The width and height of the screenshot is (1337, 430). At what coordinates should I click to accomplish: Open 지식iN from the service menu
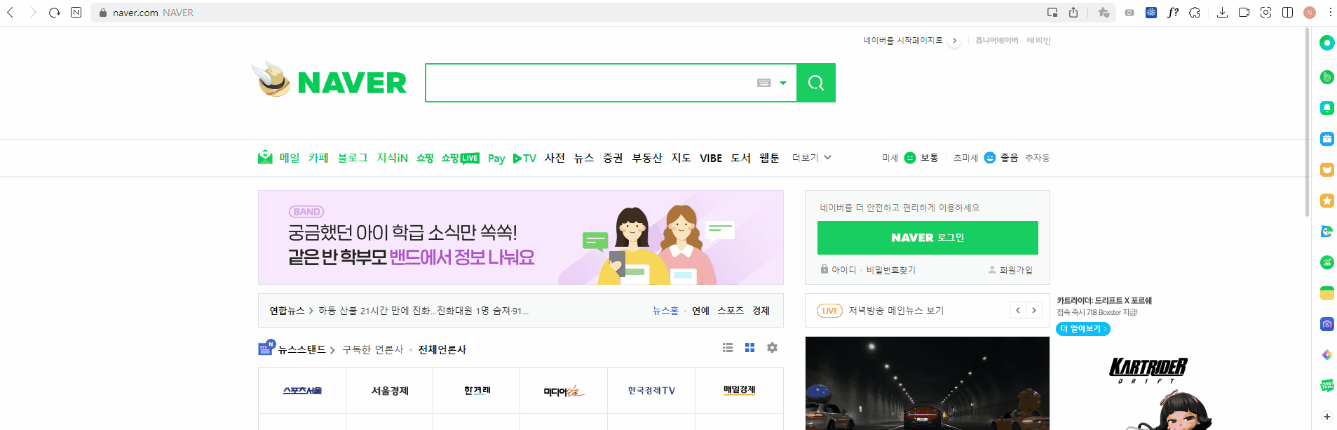[x=393, y=158]
